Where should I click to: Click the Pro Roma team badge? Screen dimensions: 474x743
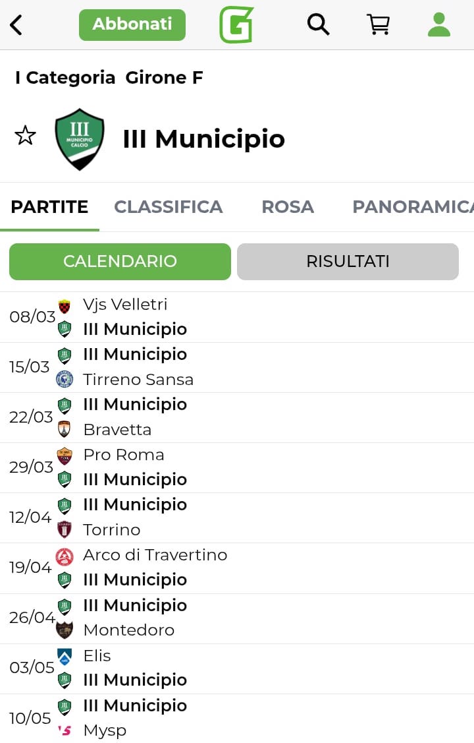click(x=65, y=456)
